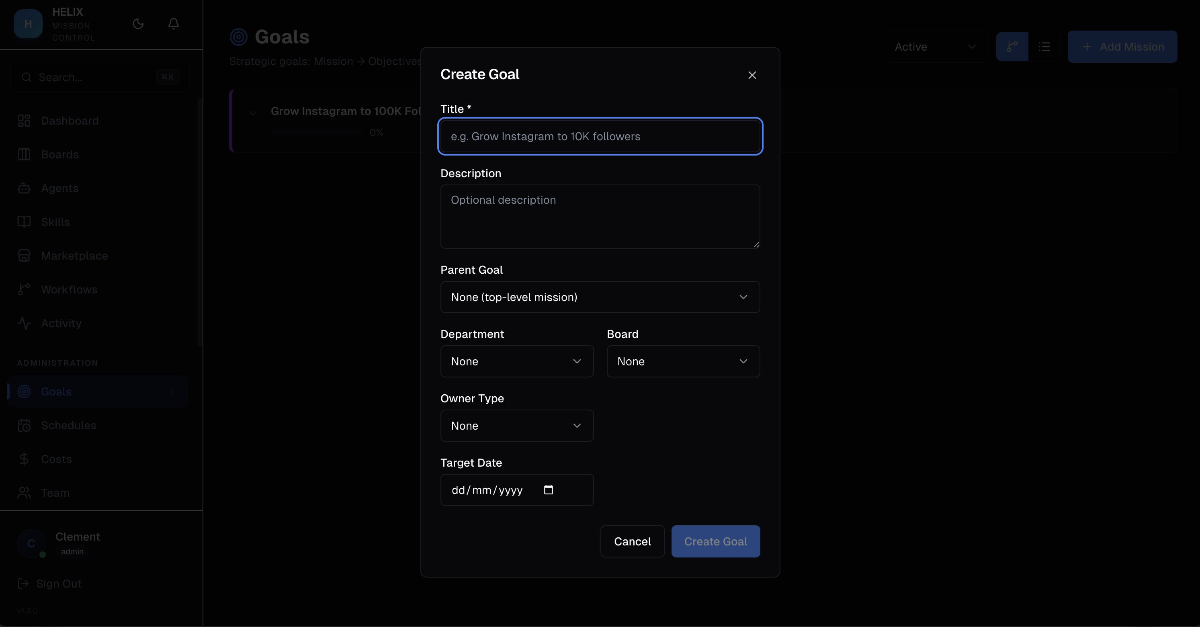Click the Cancel button
1200x627 pixels.
(x=632, y=541)
